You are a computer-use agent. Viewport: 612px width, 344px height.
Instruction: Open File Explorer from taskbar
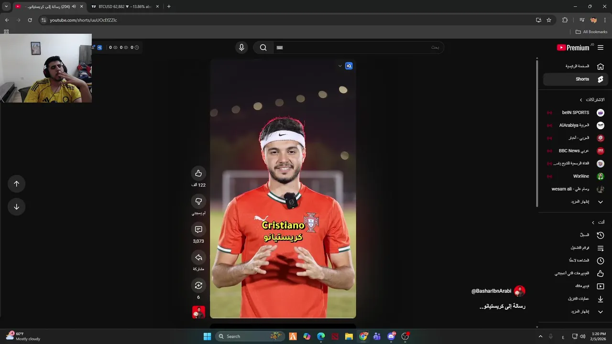pos(349,336)
